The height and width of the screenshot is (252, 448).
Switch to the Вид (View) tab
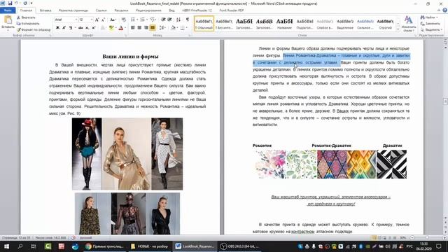pyautogui.click(x=171, y=10)
